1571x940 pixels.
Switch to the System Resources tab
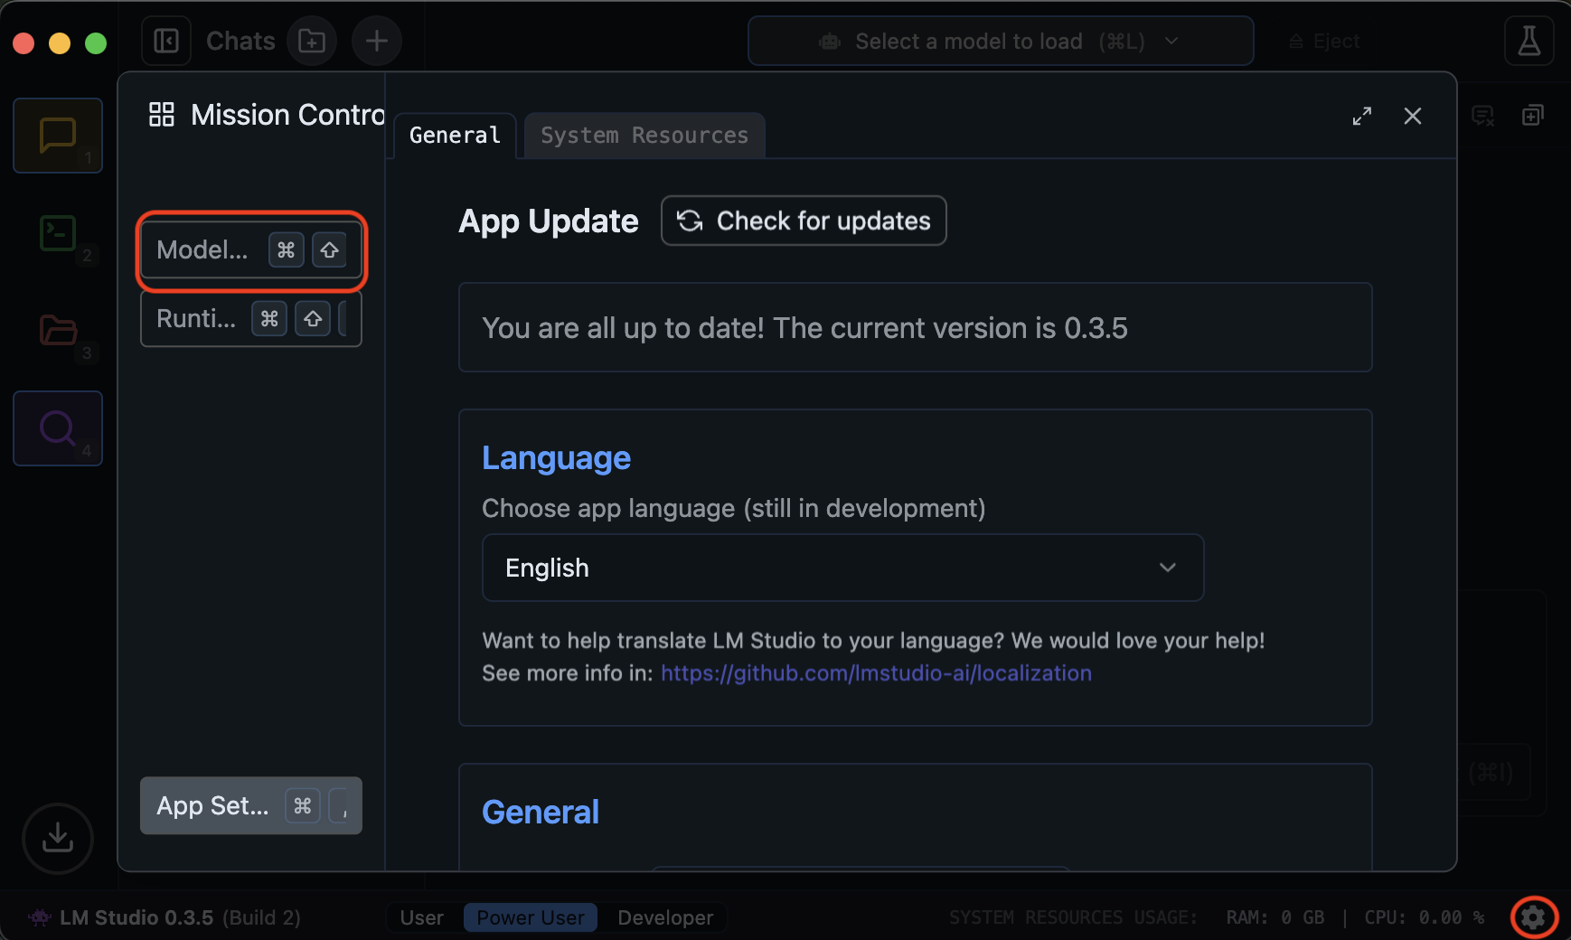pyautogui.click(x=644, y=136)
